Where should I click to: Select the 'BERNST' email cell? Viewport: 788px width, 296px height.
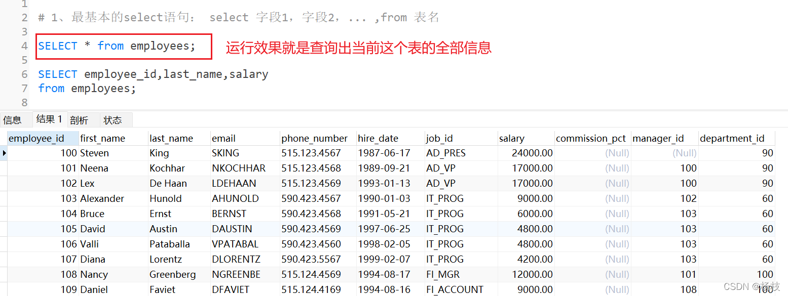pyautogui.click(x=245, y=214)
